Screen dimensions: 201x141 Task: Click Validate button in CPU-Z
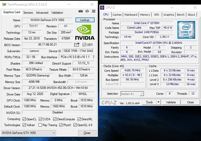tap(171, 102)
